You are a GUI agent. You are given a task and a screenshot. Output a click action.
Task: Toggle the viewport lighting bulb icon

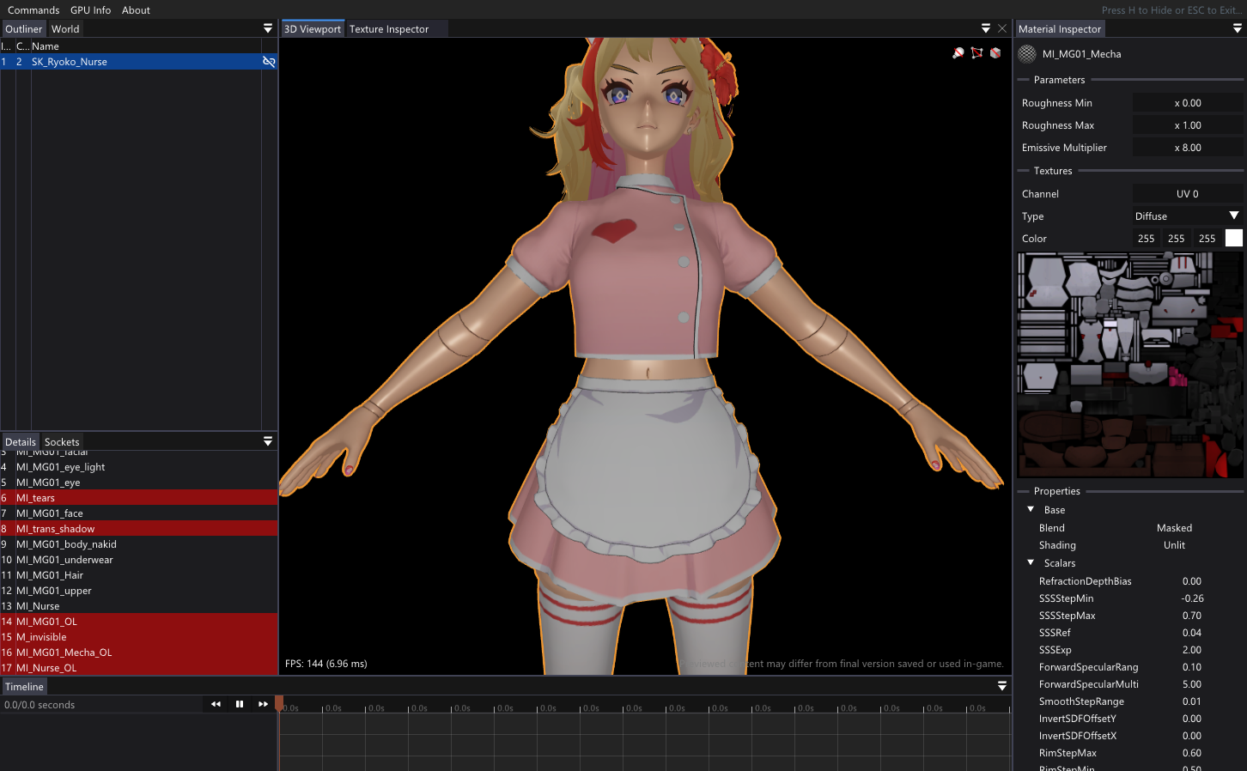[958, 53]
